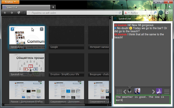Expand the Yandex search engine dropdown

pyautogui.click(x=128, y=13)
